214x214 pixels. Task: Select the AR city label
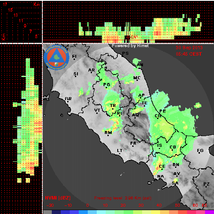(x=92, y=70)
